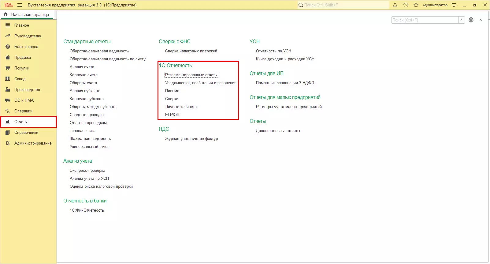The image size is (490, 264).
Task: Open the Письма link
Action: 172,91
